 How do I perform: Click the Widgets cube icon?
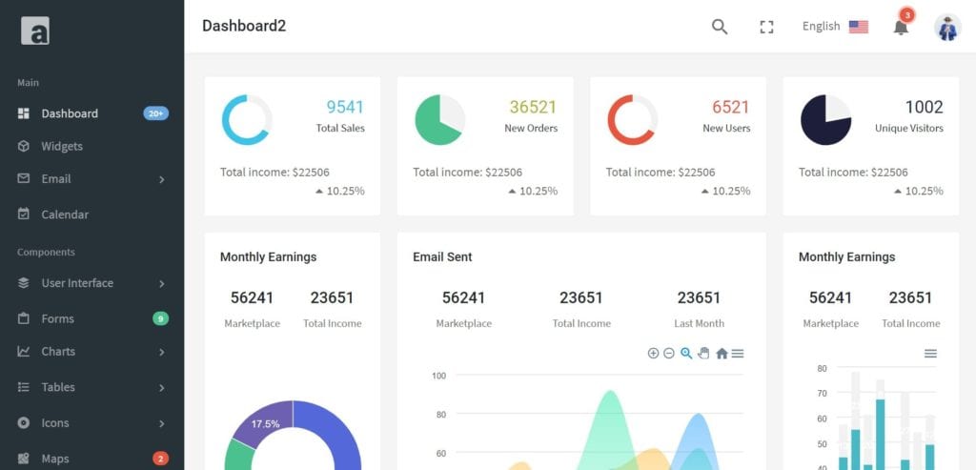pyautogui.click(x=24, y=146)
